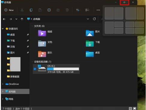146x110 pixels.
Task: Collapse the 文件夹 (6) group
Action: point(32,26)
